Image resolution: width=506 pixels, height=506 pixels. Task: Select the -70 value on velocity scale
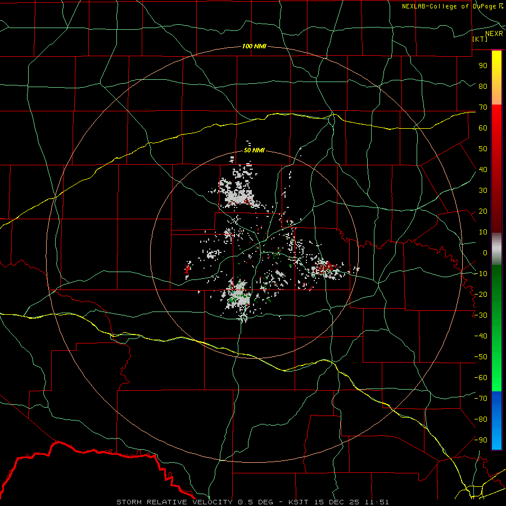pos(481,399)
